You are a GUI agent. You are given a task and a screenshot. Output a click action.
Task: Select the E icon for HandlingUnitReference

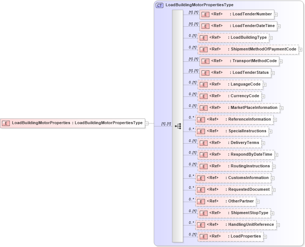(201, 225)
